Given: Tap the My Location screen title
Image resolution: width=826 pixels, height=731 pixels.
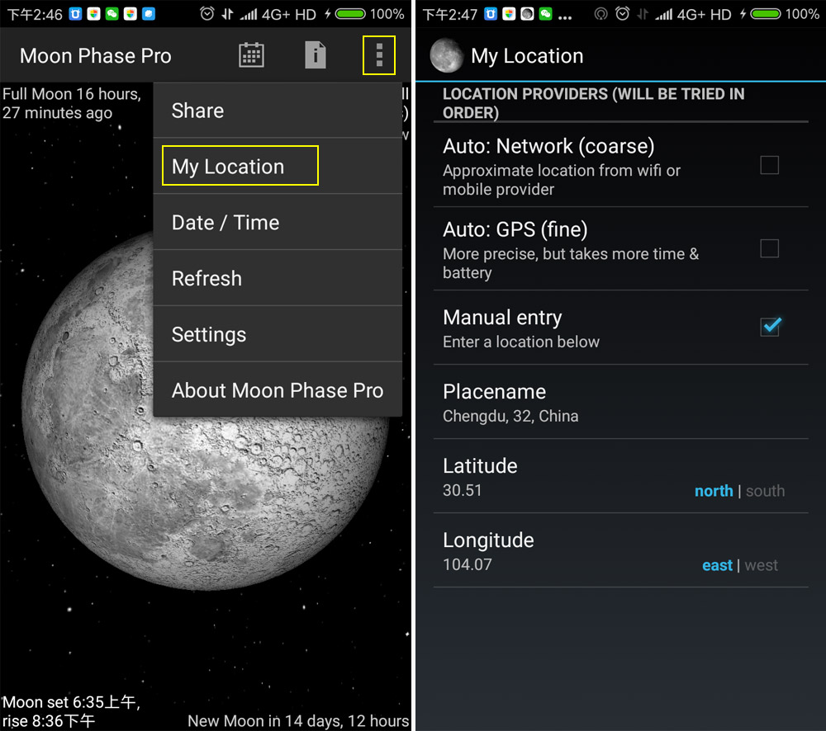Looking at the screenshot, I should pos(527,55).
